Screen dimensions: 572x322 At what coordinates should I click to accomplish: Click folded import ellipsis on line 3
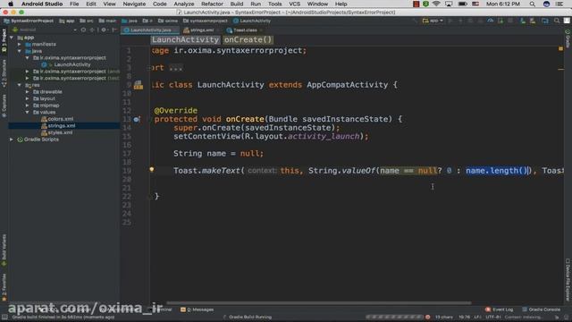[176, 68]
